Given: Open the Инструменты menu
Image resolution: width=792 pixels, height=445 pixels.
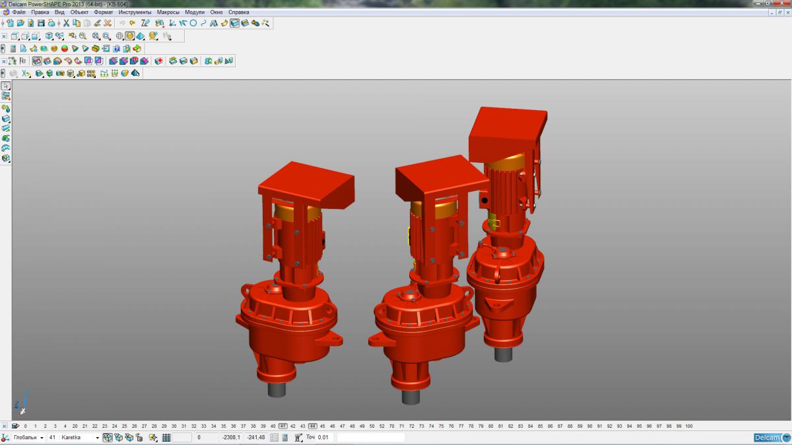Looking at the screenshot, I should pos(135,12).
